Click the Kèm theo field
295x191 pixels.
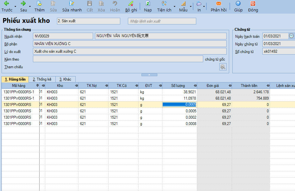[x=118, y=59]
